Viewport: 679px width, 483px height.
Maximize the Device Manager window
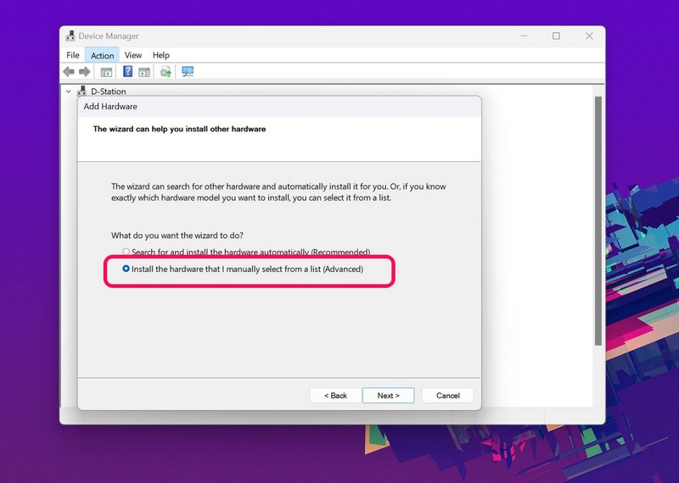[x=556, y=36]
